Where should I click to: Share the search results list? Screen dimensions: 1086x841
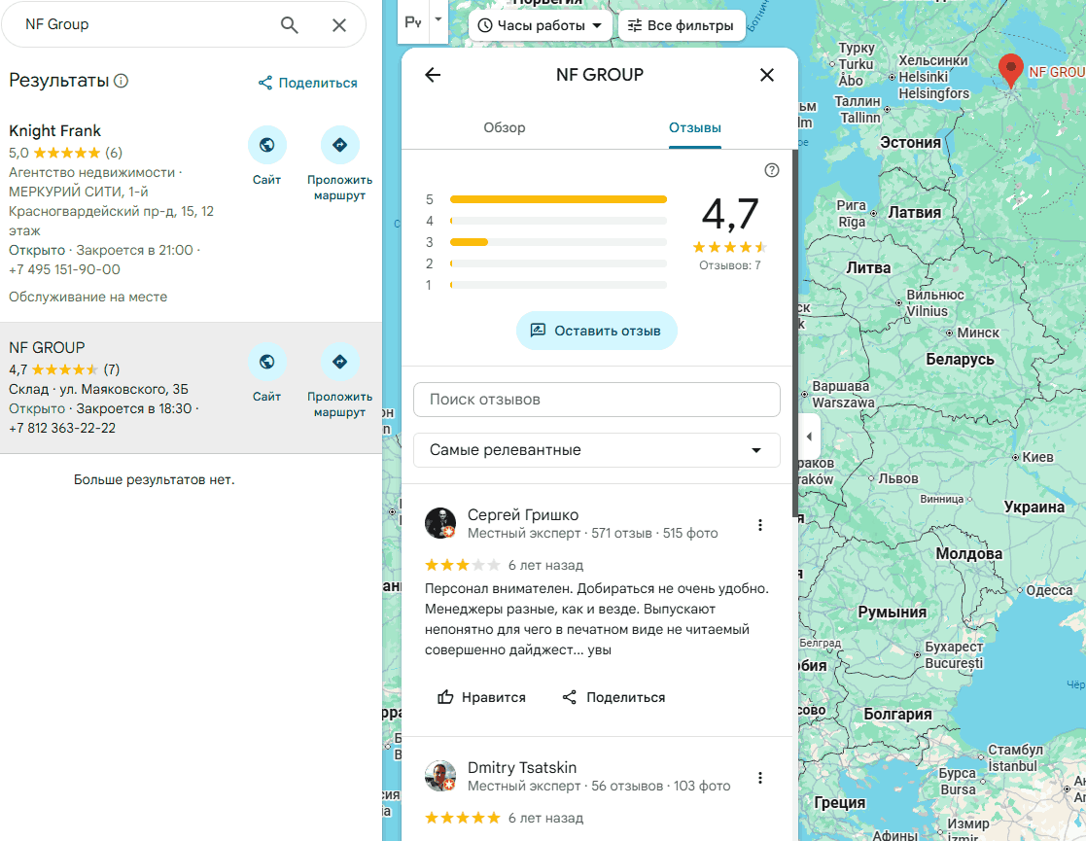point(307,84)
